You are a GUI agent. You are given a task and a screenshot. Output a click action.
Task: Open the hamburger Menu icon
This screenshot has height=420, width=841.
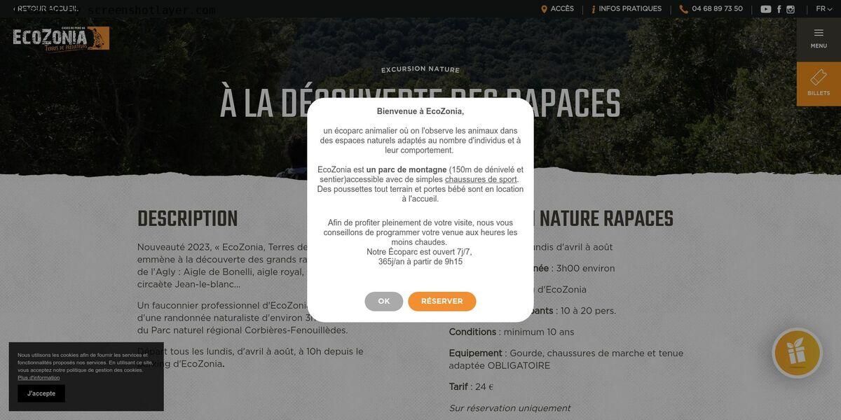[819, 33]
